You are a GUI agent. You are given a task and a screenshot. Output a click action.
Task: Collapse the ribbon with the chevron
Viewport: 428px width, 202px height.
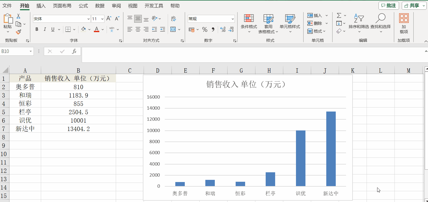(x=426, y=41)
